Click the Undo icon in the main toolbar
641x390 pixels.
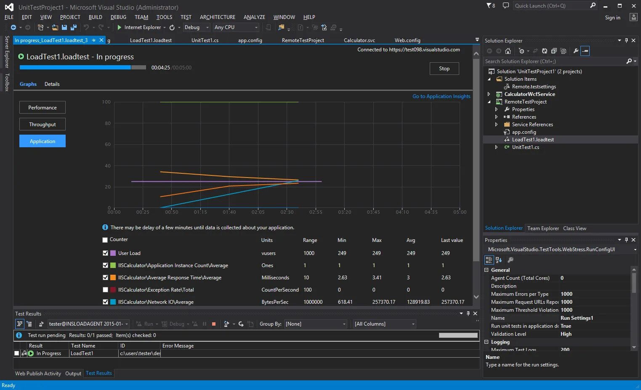click(x=86, y=27)
